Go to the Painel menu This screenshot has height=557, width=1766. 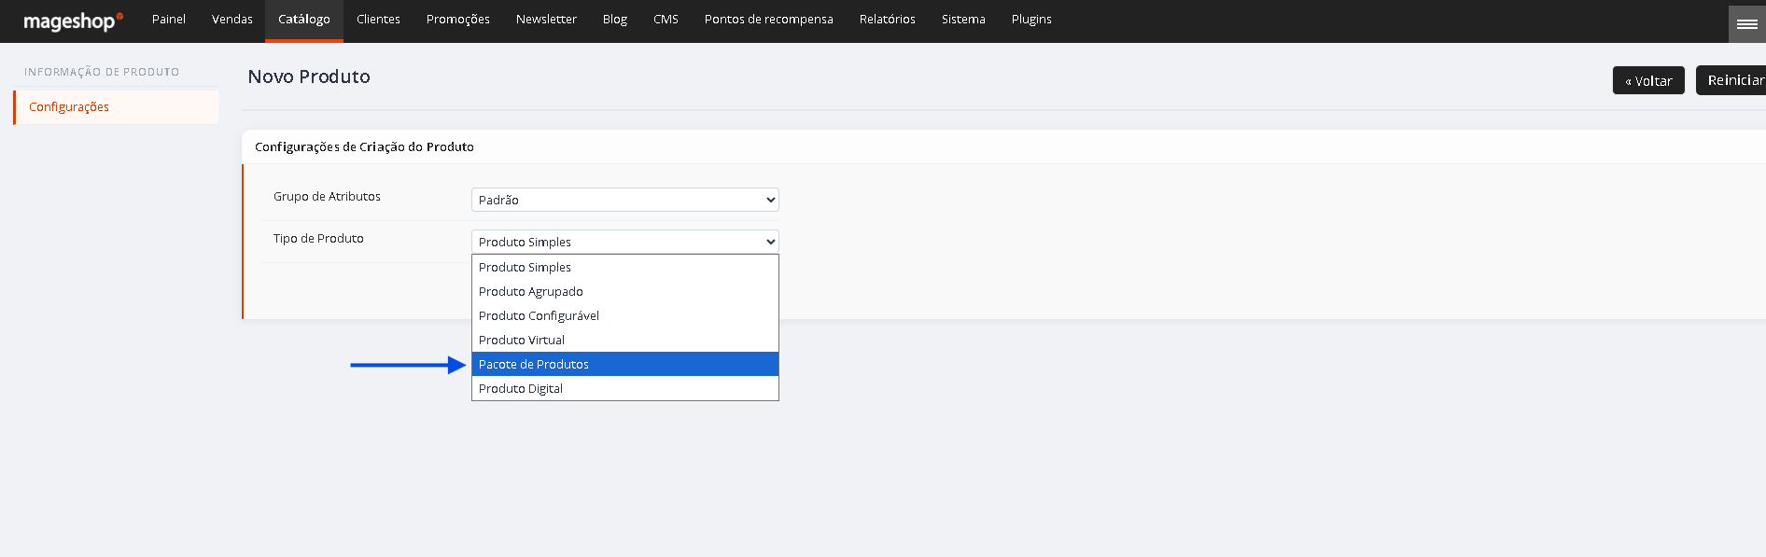tap(169, 20)
